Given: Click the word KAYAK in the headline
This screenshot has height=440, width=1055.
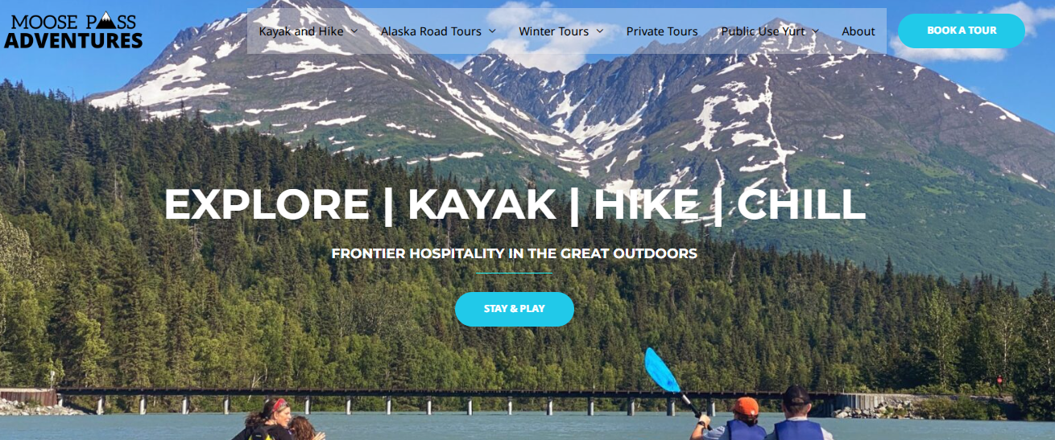Looking at the screenshot, I should 482,204.
